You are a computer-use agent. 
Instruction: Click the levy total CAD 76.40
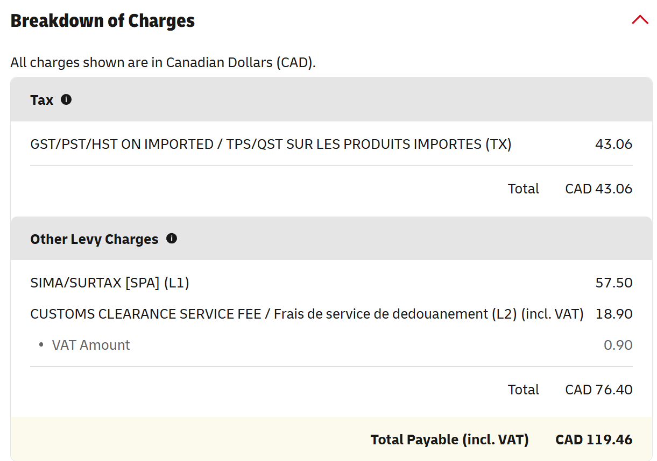click(599, 390)
